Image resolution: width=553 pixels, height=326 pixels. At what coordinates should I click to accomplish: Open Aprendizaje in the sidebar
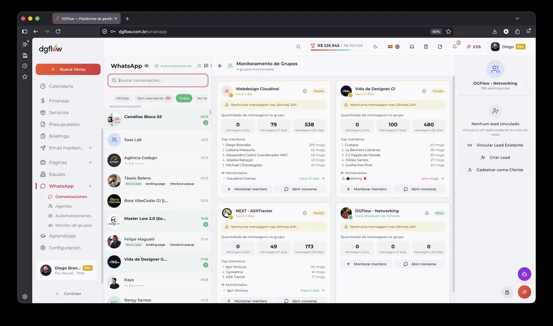(62, 236)
